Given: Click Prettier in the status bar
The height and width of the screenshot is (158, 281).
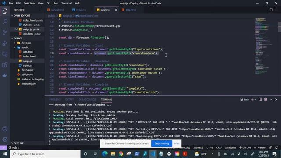Looking at the screenshot, I should [259, 147].
